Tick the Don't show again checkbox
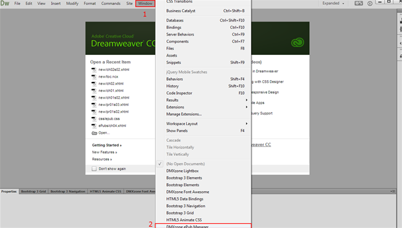This screenshot has width=402, height=228. click(94, 169)
